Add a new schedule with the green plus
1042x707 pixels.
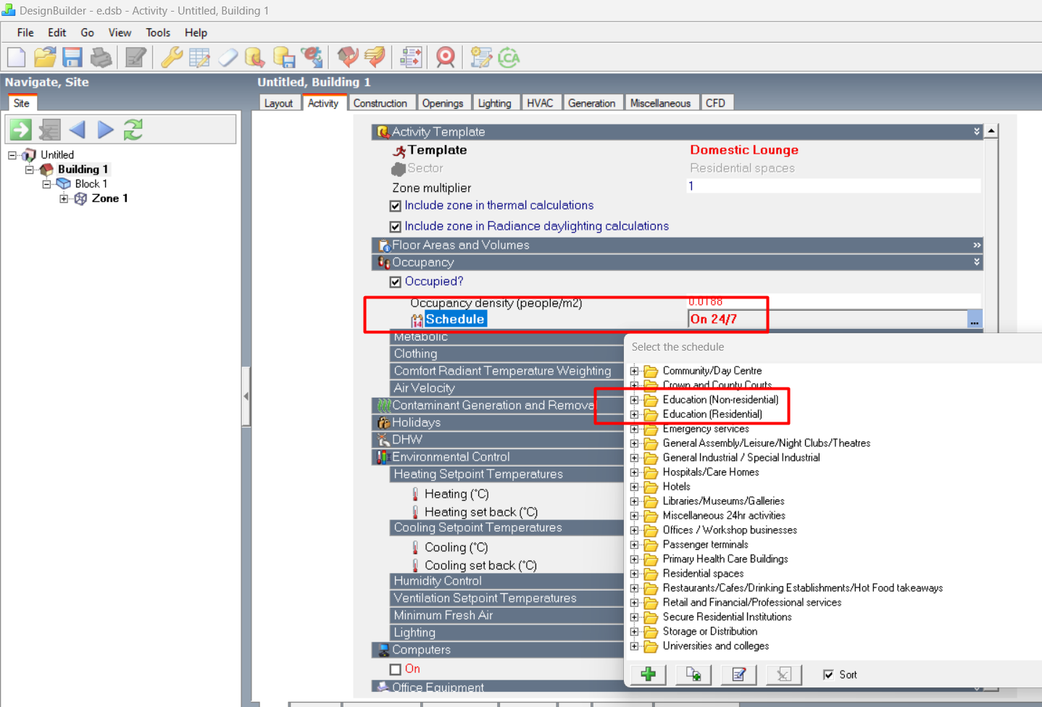[x=649, y=674]
